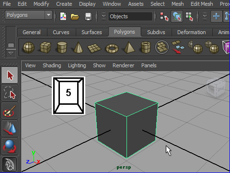
Task: Choose the Select tool arrow in toolbox
Action: pyautogui.click(x=10, y=75)
